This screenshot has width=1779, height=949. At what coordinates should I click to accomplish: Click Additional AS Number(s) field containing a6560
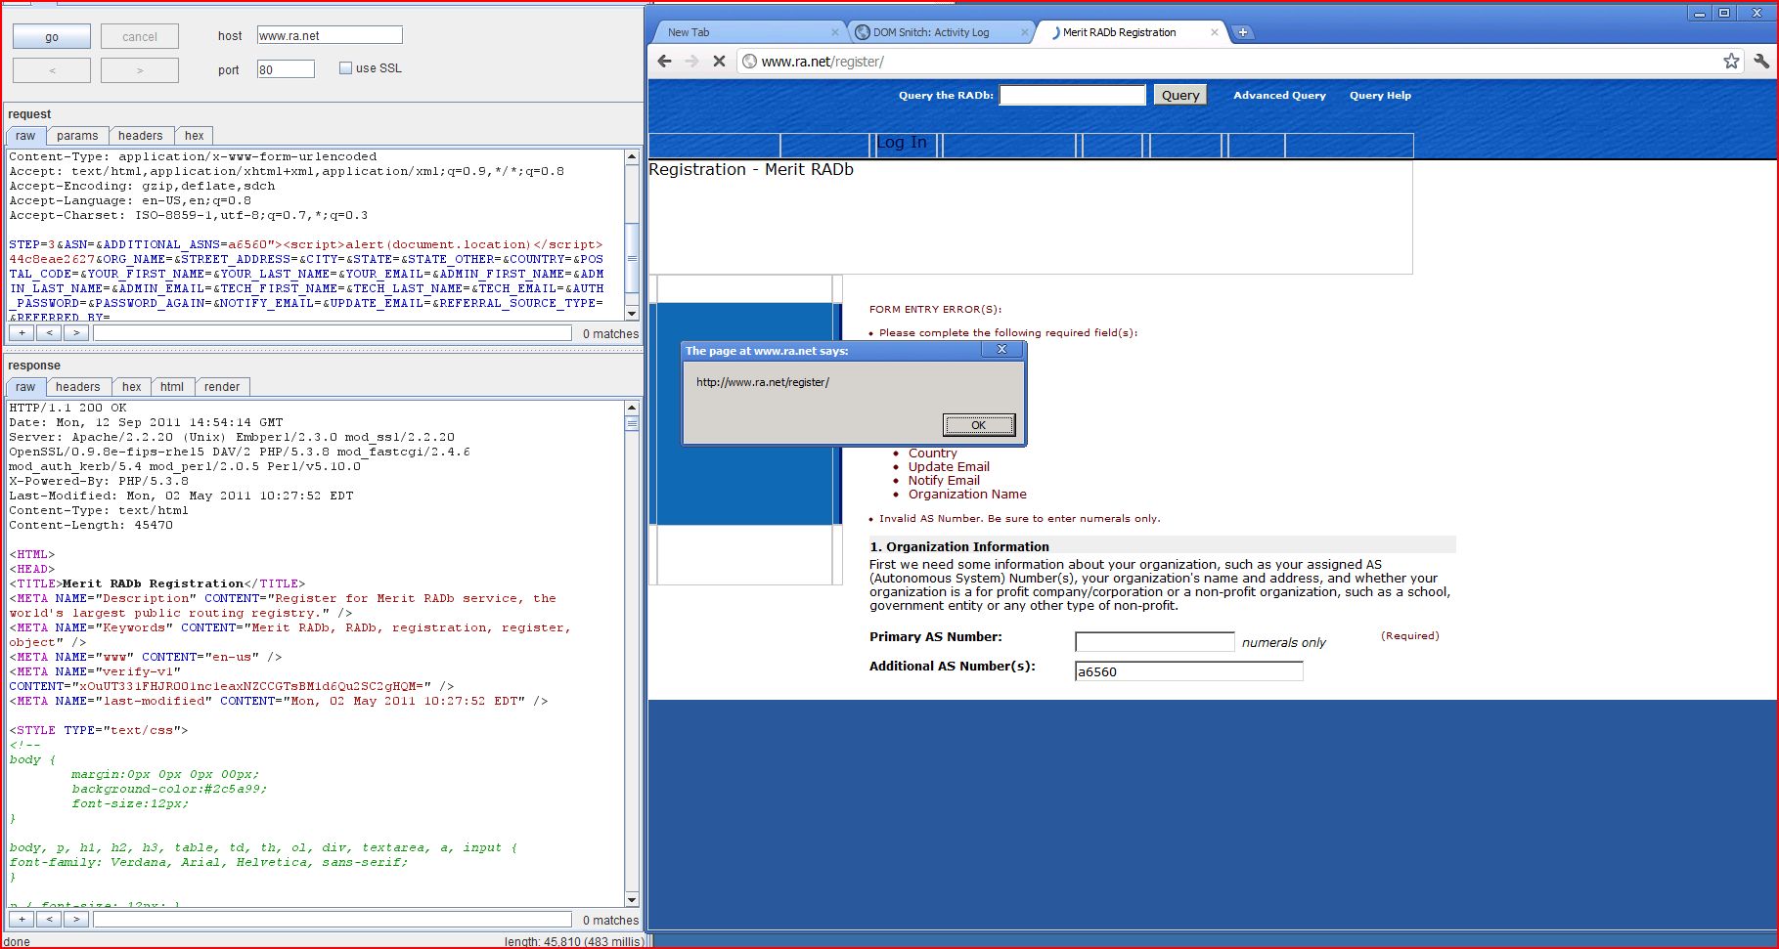tap(1188, 670)
